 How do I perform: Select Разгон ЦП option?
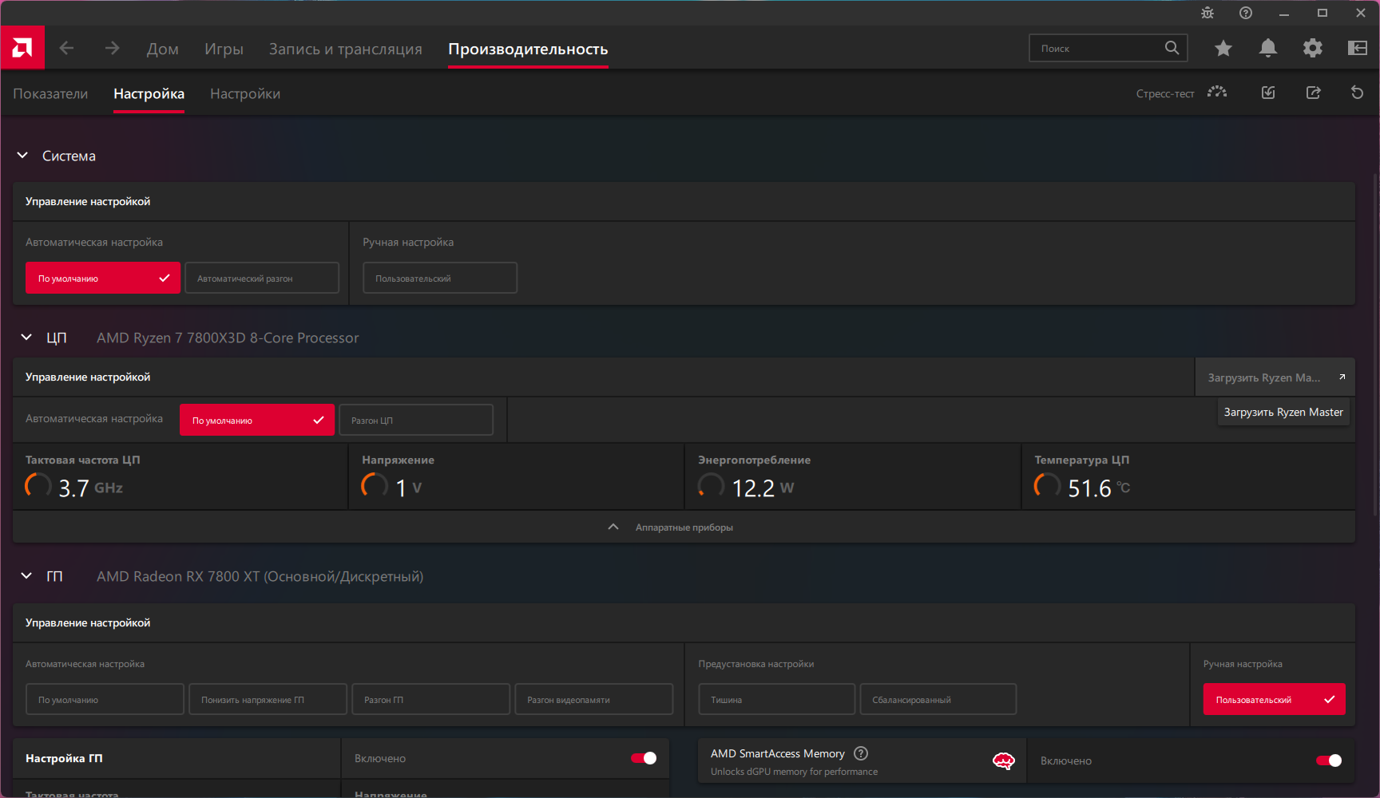click(x=416, y=421)
